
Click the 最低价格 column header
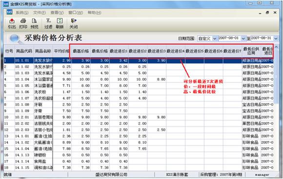click(x=100, y=51)
